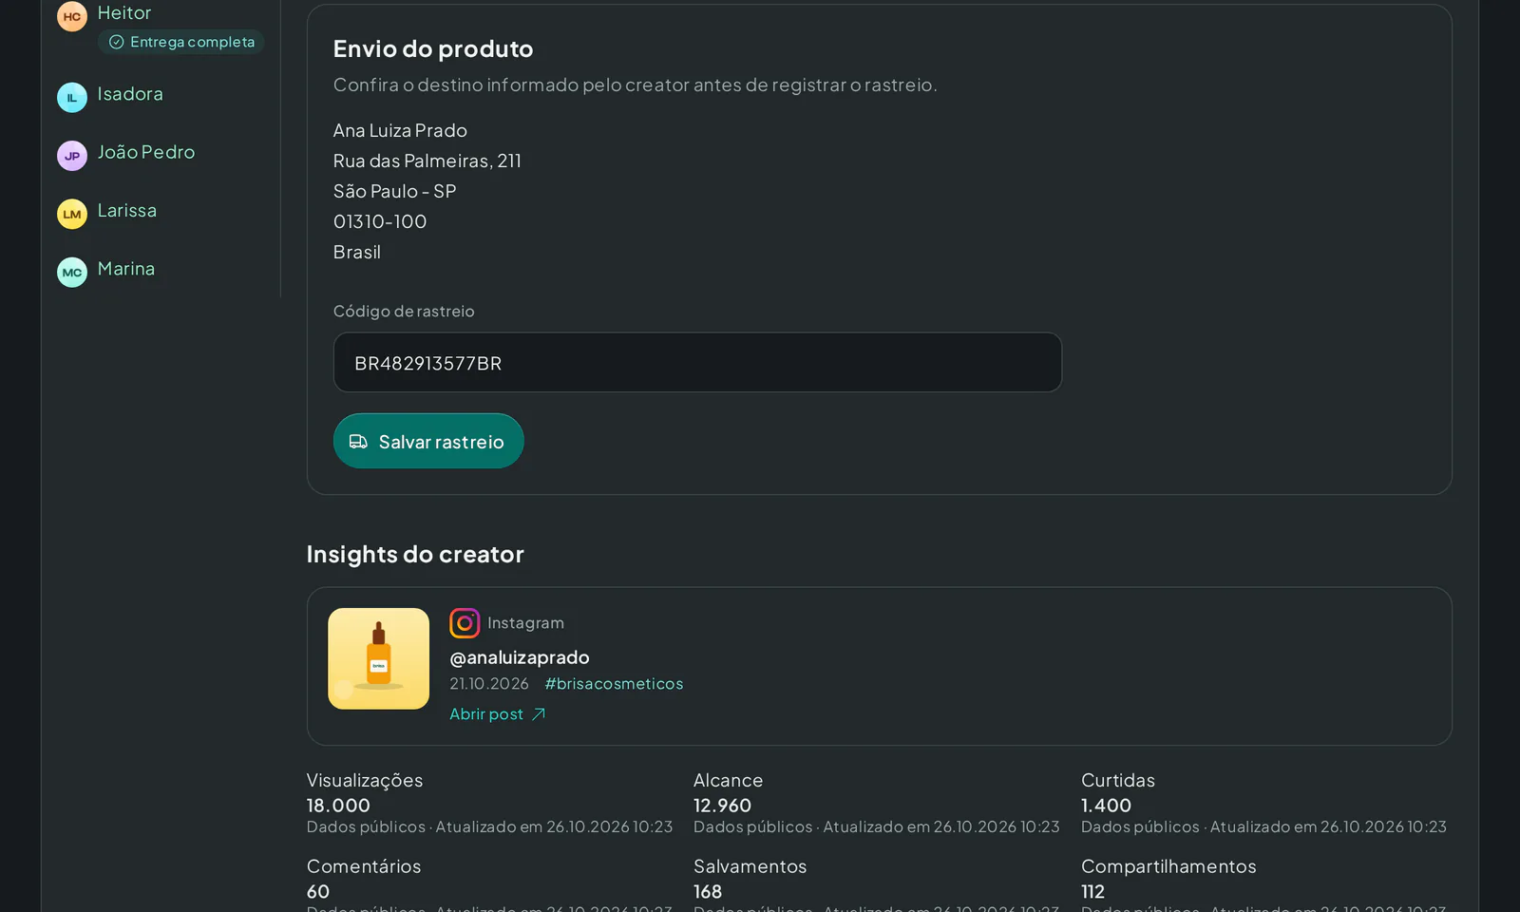
Task: Click the Visualizações value 18.000
Action: [338, 806]
